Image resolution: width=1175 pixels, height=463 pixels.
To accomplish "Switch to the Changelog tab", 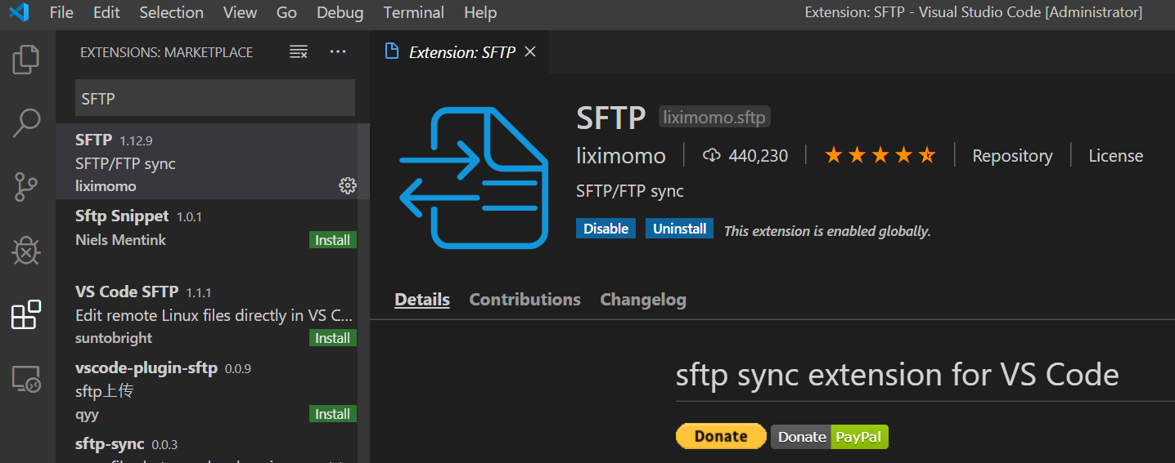I will click(x=643, y=300).
